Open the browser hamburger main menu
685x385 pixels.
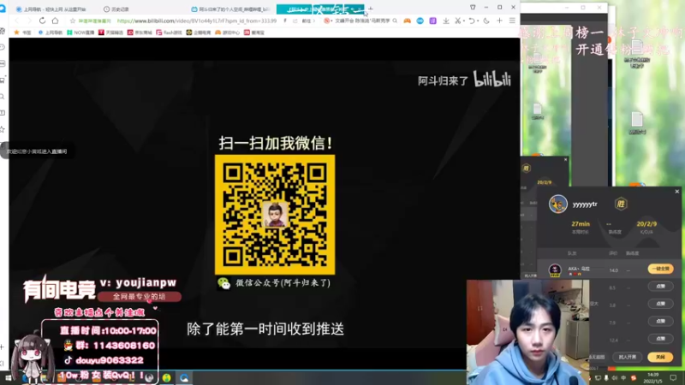512,21
